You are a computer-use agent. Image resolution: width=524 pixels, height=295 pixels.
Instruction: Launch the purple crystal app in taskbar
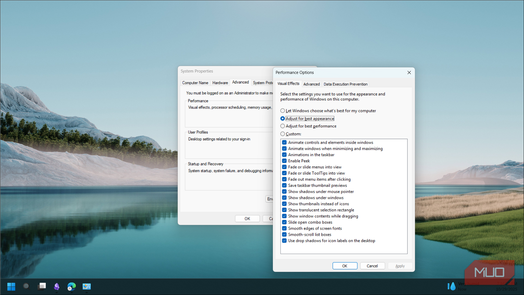coord(57,287)
